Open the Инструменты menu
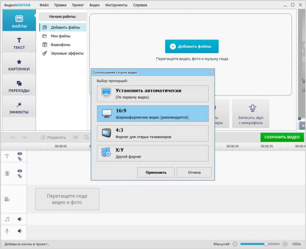This screenshot has width=306, height=249. point(116,5)
